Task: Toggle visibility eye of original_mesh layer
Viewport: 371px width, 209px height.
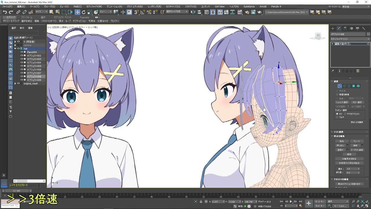Action: (18, 84)
